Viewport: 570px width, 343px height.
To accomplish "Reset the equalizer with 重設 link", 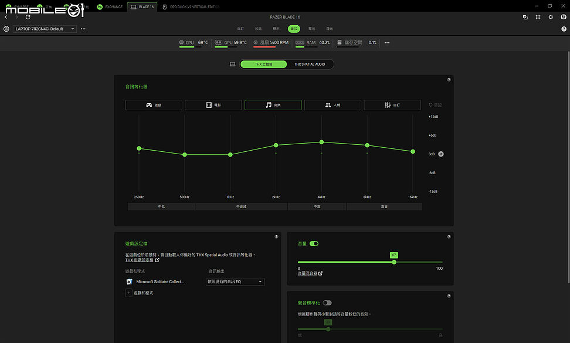I will pyautogui.click(x=435, y=105).
